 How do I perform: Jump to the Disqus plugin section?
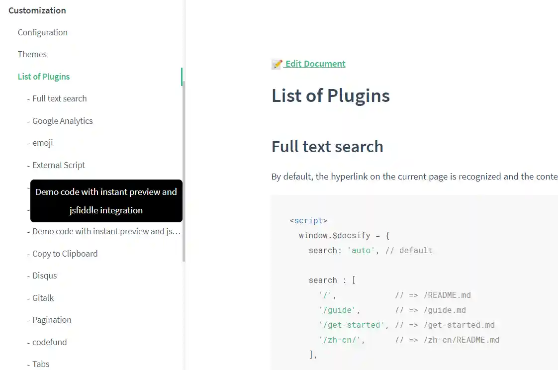pos(45,276)
